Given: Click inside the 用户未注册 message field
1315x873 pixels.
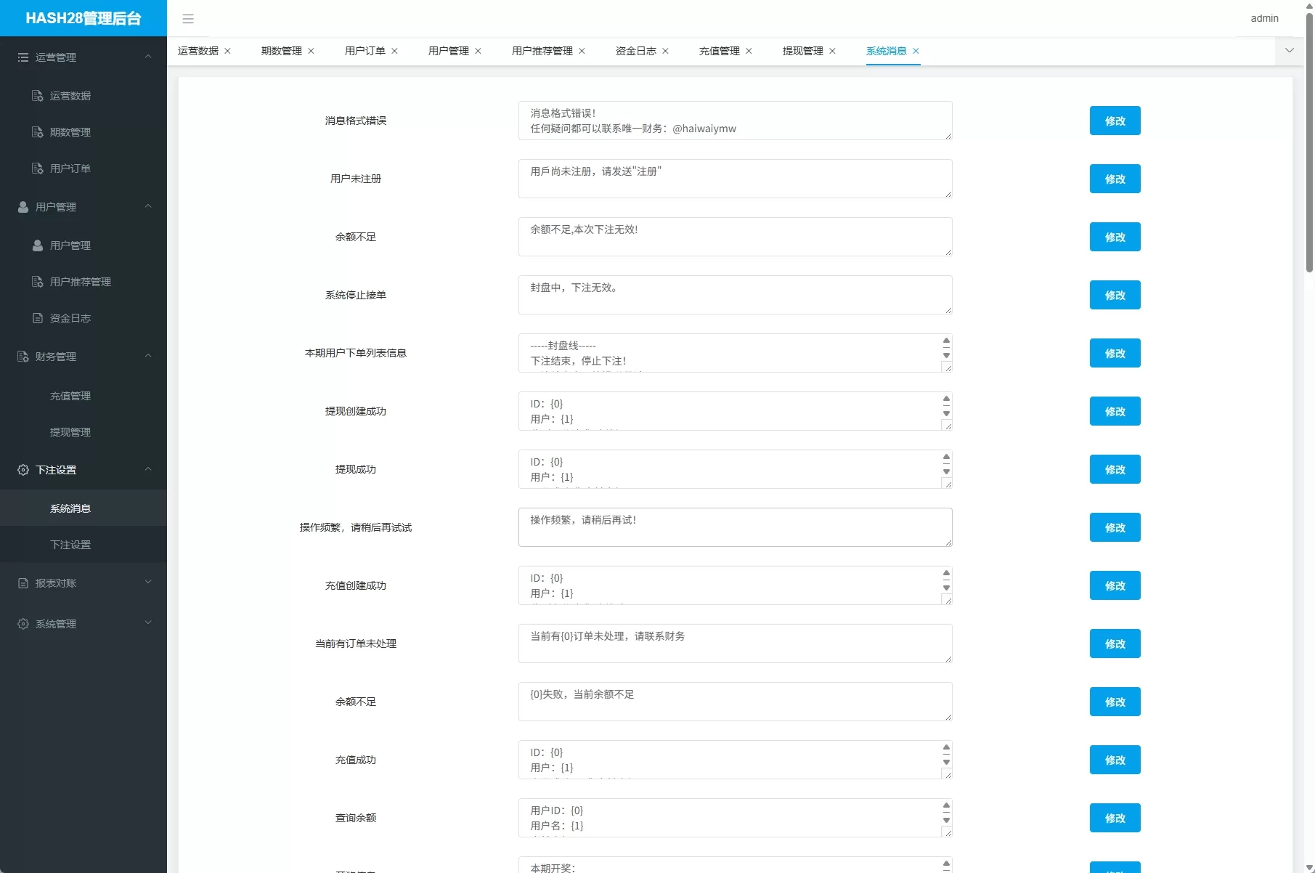Looking at the screenshot, I should pos(734,179).
